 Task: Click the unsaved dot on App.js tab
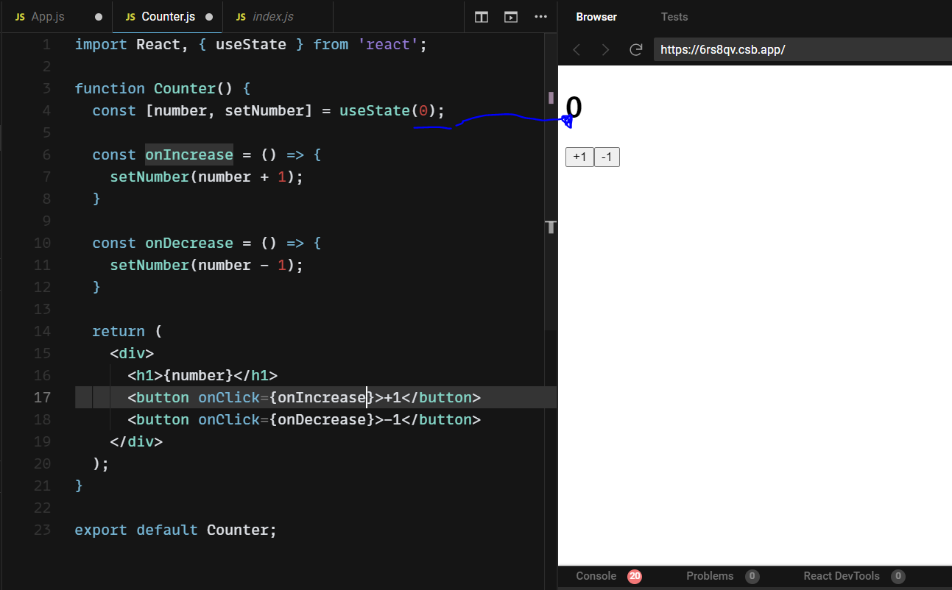point(99,17)
